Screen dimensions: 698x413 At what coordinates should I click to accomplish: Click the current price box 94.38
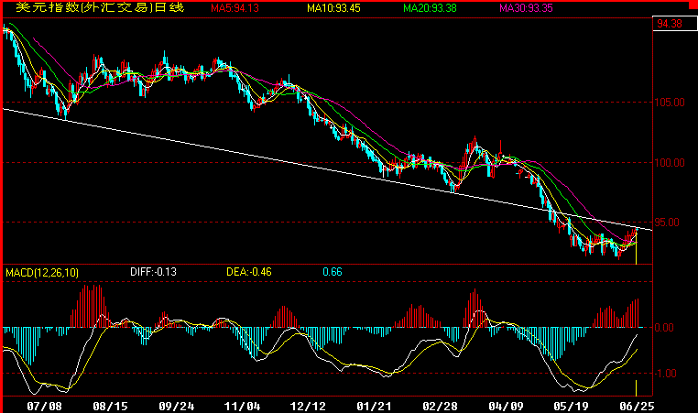[675, 24]
